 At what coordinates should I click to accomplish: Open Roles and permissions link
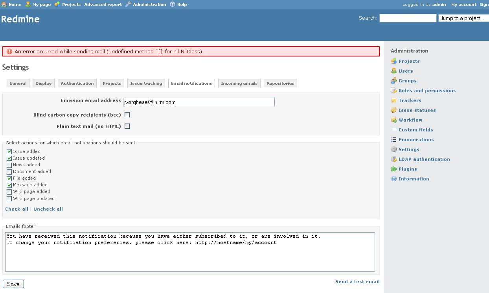pos(427,91)
